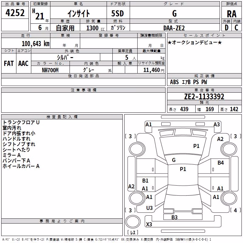Click the 後日発送部品 header
Viewport: 243px width, 243px height.
pos(83,76)
